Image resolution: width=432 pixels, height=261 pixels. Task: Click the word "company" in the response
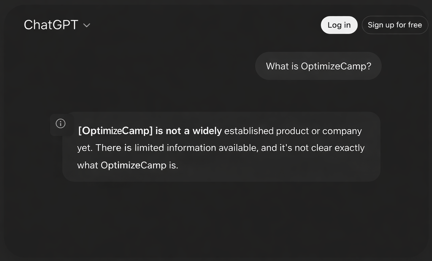tap(342, 131)
